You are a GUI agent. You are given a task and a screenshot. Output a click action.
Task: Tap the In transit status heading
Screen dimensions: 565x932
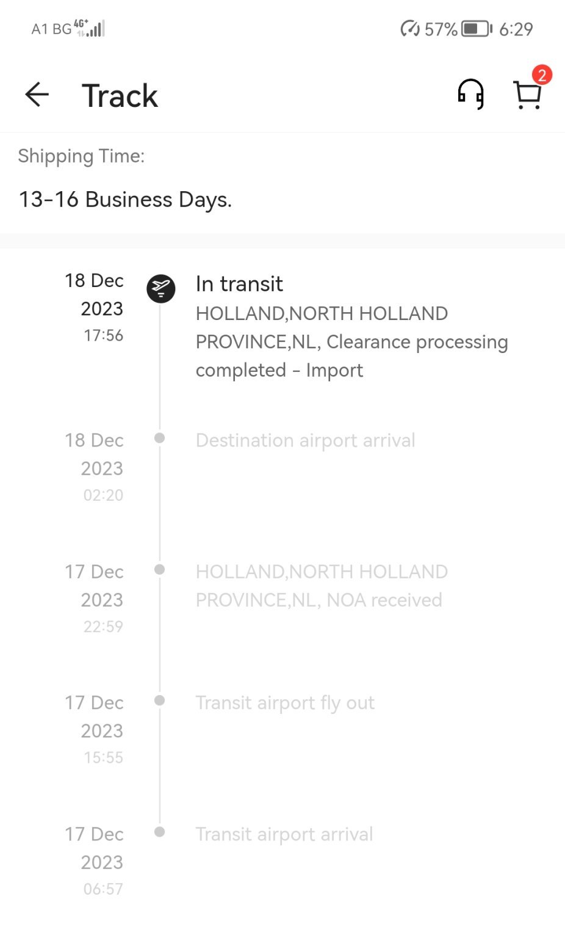(239, 284)
